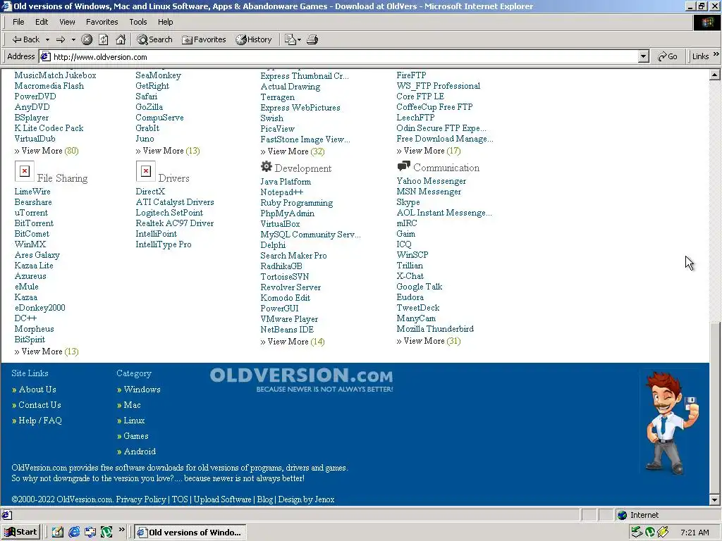
Task: Click the broken Drivers category image
Action: 145,171
